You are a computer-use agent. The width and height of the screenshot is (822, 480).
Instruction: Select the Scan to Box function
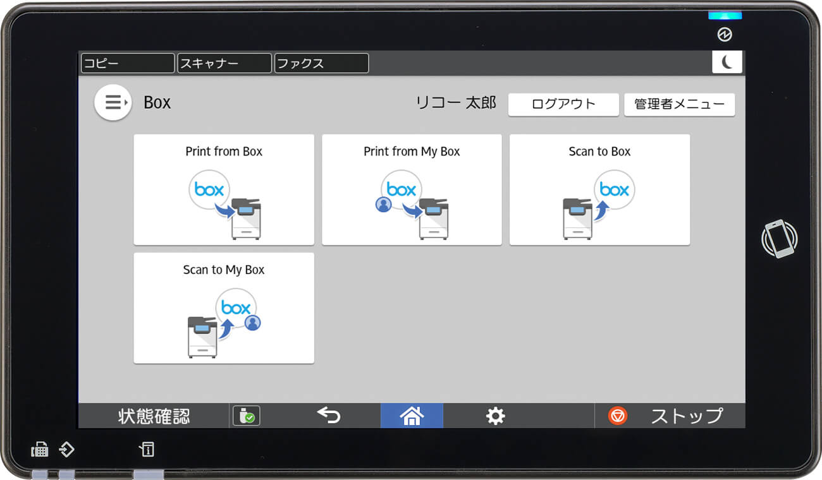599,189
